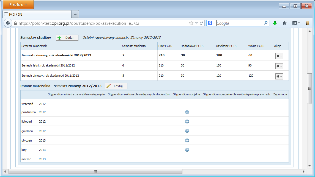Viewport: 315px width, 177px height.
Task: Click the vertical scrollbar thumb
Action: (309, 88)
